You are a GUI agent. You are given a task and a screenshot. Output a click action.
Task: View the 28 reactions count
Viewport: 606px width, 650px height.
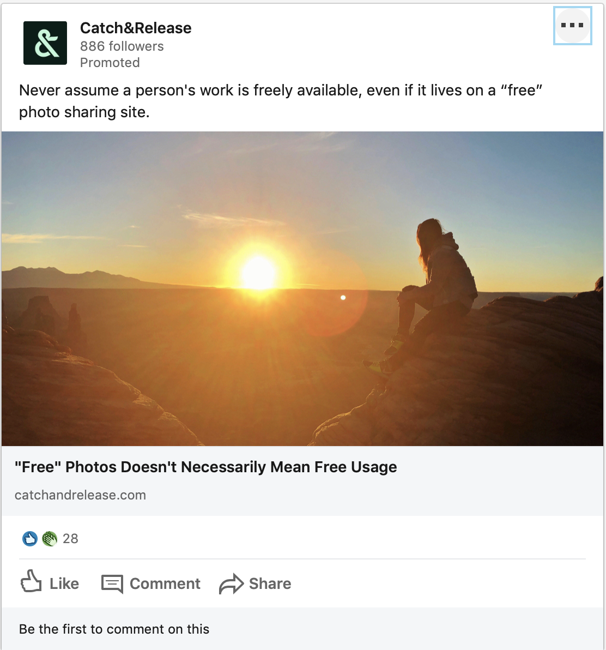pyautogui.click(x=70, y=539)
